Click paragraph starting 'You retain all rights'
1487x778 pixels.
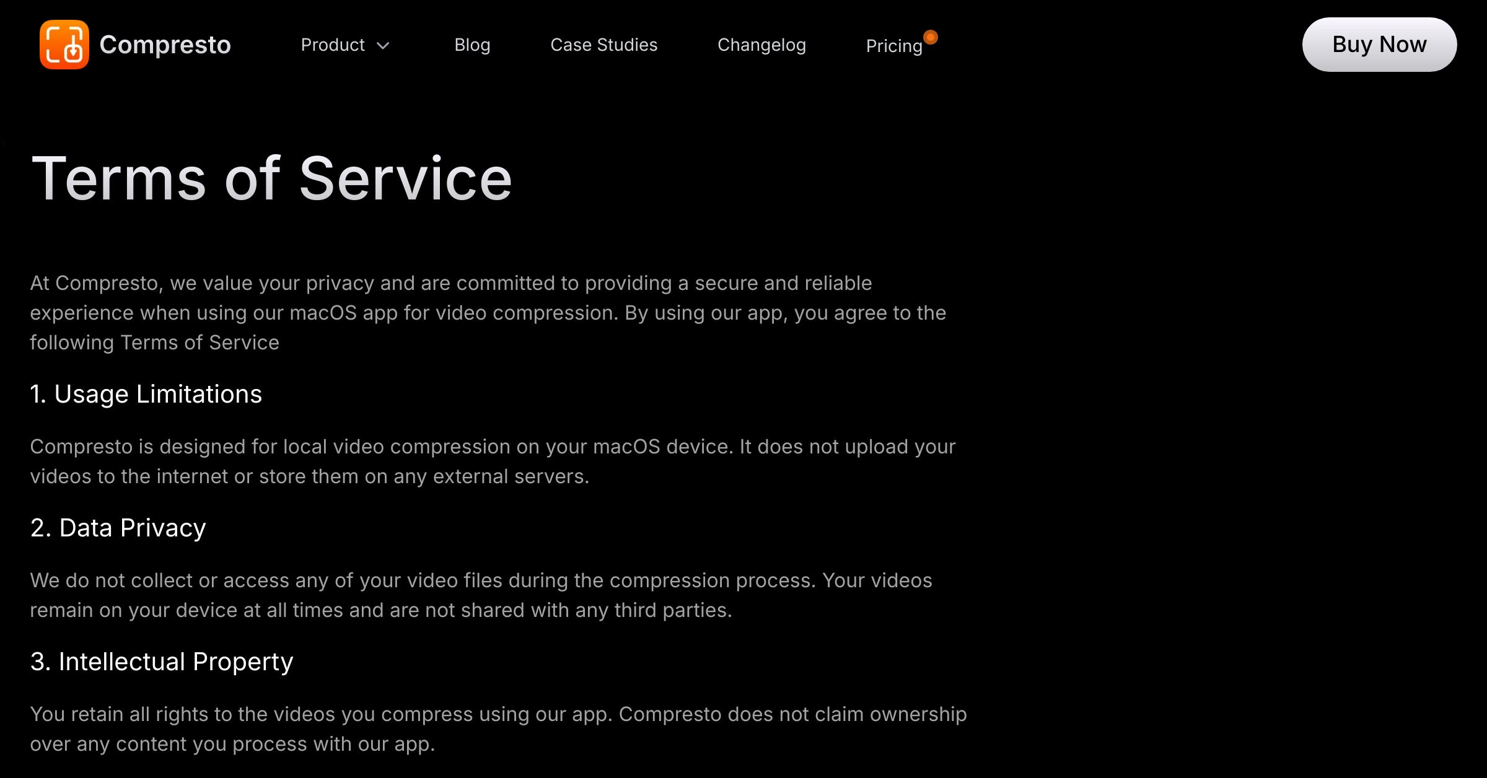pos(499,728)
